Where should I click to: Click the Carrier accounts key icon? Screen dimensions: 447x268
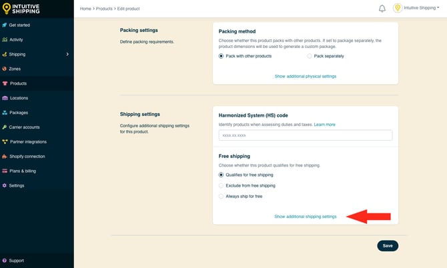pos(4,127)
